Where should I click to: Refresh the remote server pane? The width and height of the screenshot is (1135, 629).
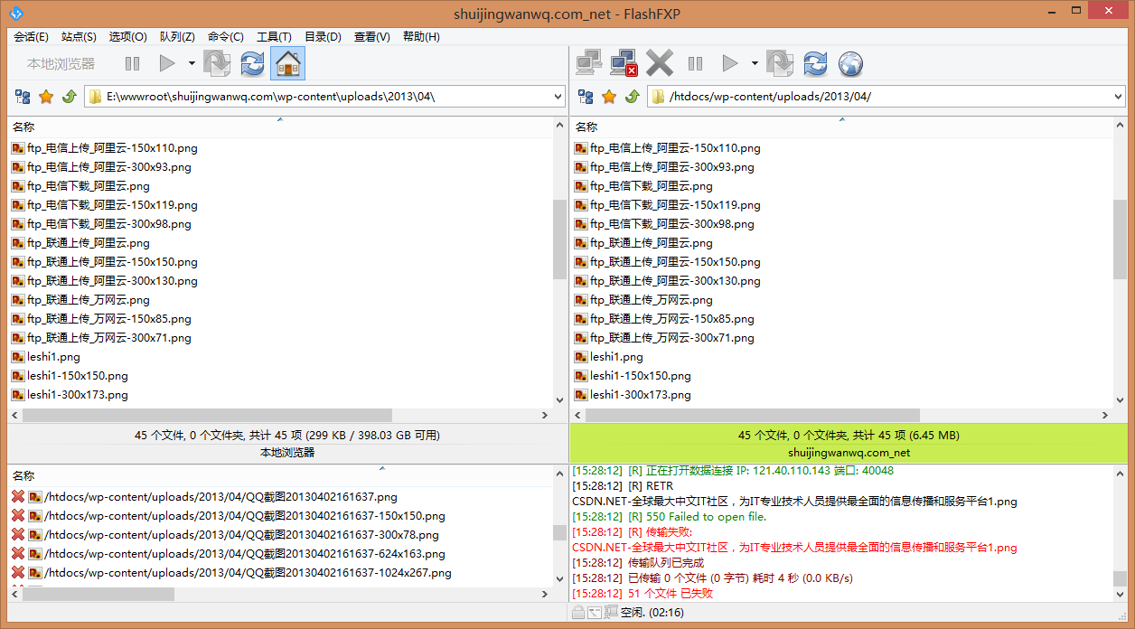coord(815,63)
